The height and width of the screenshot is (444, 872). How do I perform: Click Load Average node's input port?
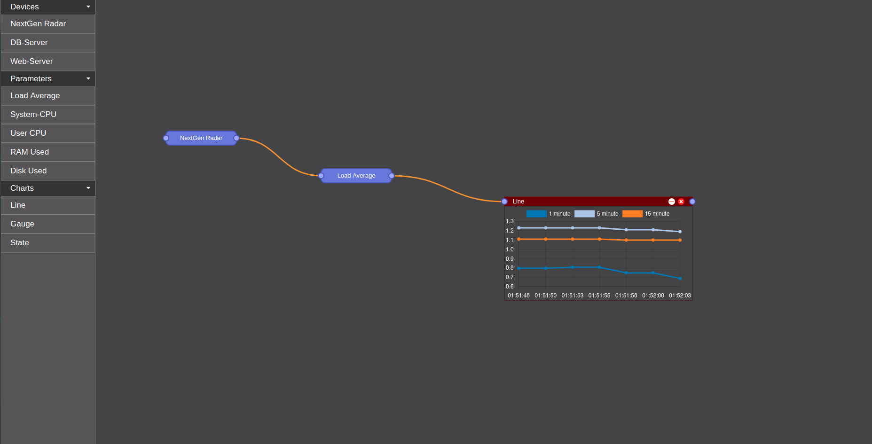click(321, 176)
